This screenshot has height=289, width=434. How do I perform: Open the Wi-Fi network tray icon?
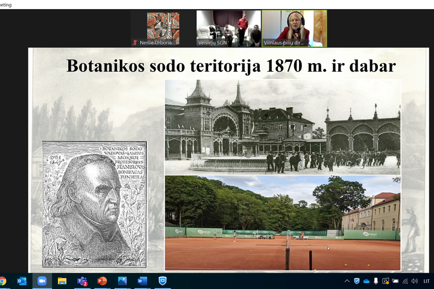tap(405, 281)
